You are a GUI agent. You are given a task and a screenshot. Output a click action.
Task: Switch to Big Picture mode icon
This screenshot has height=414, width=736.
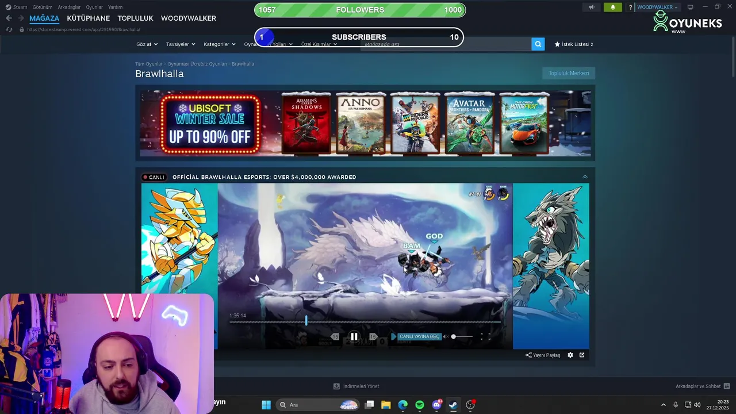[x=690, y=7]
